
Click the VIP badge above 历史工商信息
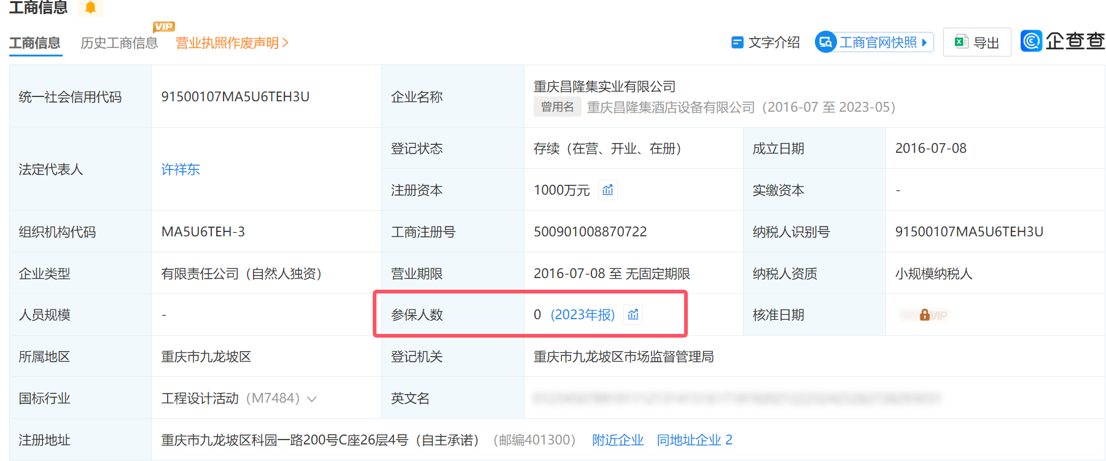click(x=164, y=26)
